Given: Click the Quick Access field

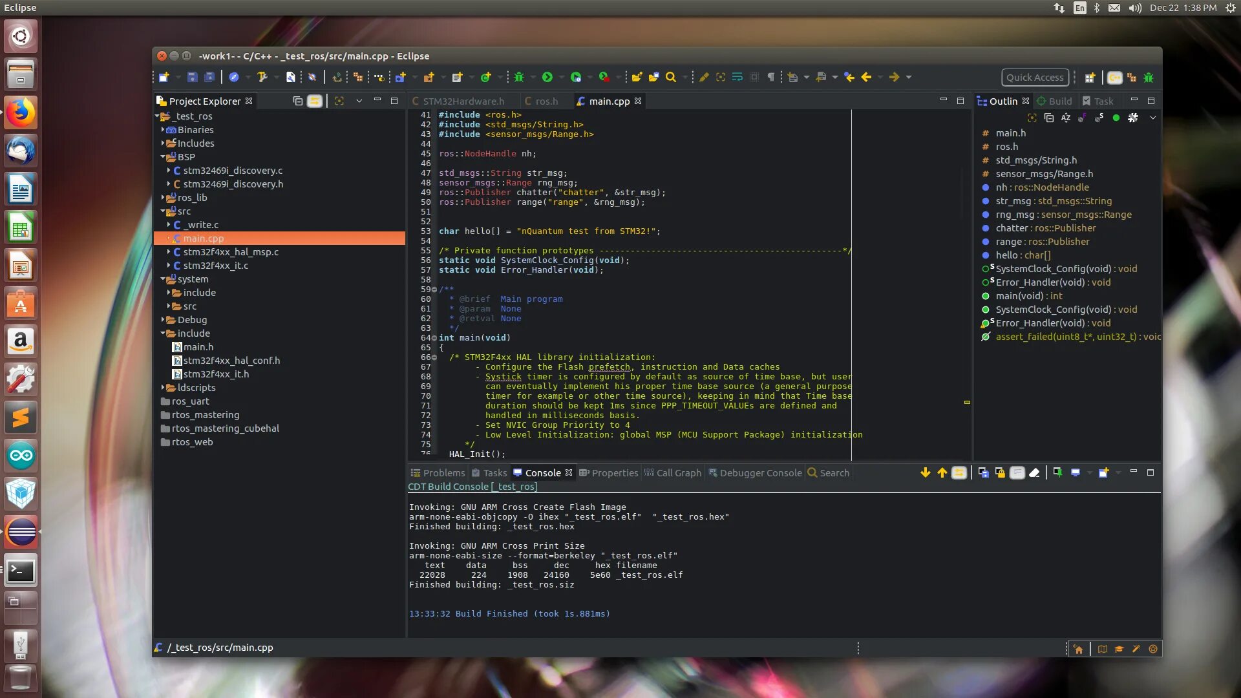Looking at the screenshot, I should [x=1034, y=78].
